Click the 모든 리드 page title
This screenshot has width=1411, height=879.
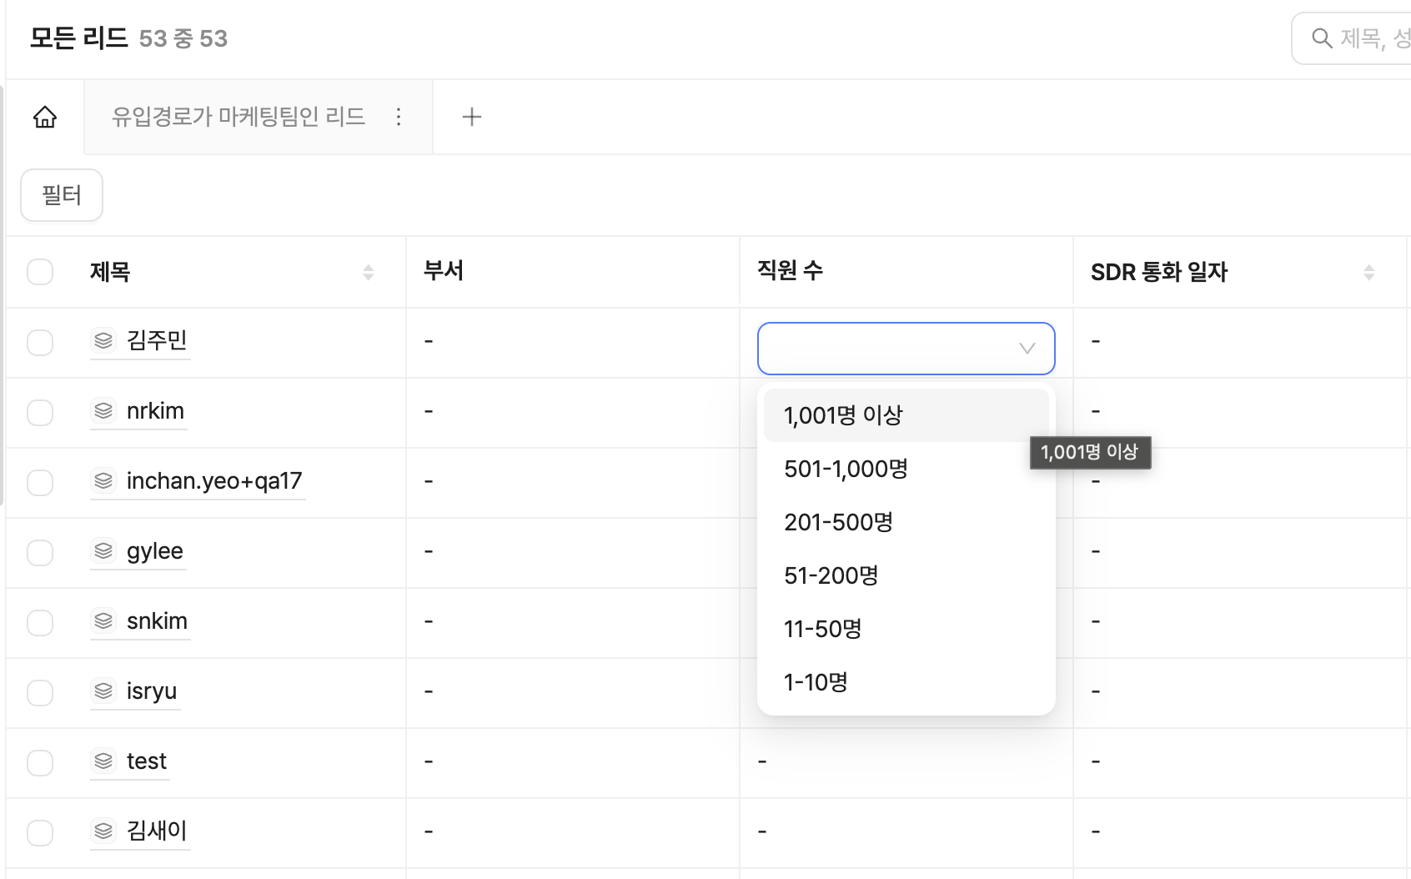click(x=78, y=38)
